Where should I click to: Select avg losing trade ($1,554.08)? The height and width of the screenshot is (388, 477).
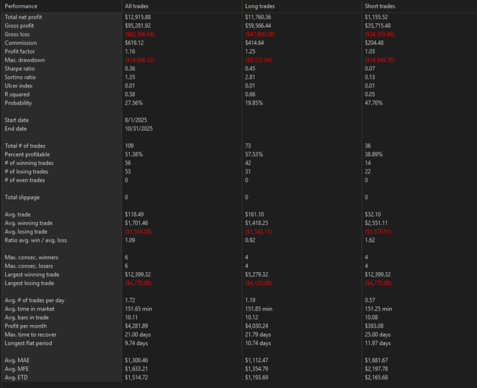[138, 232]
